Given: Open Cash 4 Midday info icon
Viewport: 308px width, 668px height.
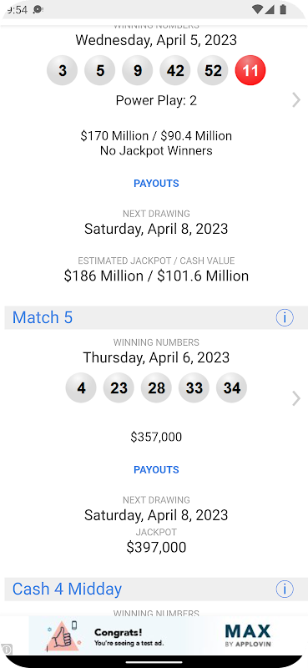Looking at the screenshot, I should click(x=285, y=590).
